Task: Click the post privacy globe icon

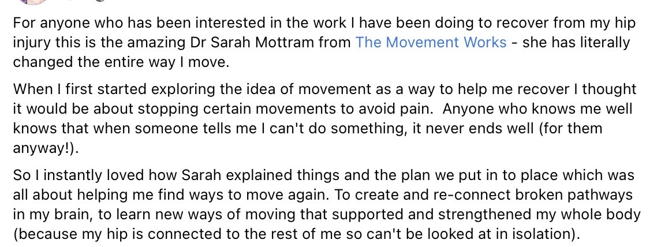Action: point(99,1)
